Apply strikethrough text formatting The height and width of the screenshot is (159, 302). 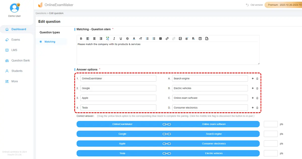pyautogui.click(x=127, y=39)
